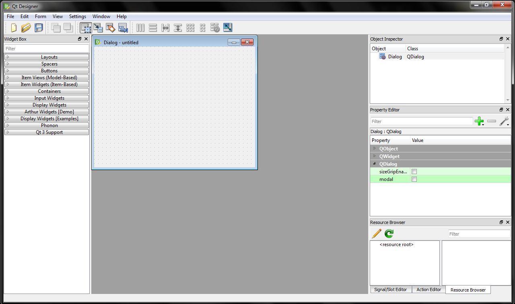Click the Adjust Size toolbar icon
Image resolution: width=515 pixels, height=304 pixels.
tap(228, 28)
